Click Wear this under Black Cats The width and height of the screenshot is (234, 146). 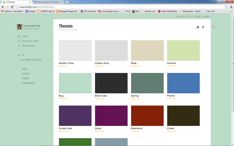point(99,99)
